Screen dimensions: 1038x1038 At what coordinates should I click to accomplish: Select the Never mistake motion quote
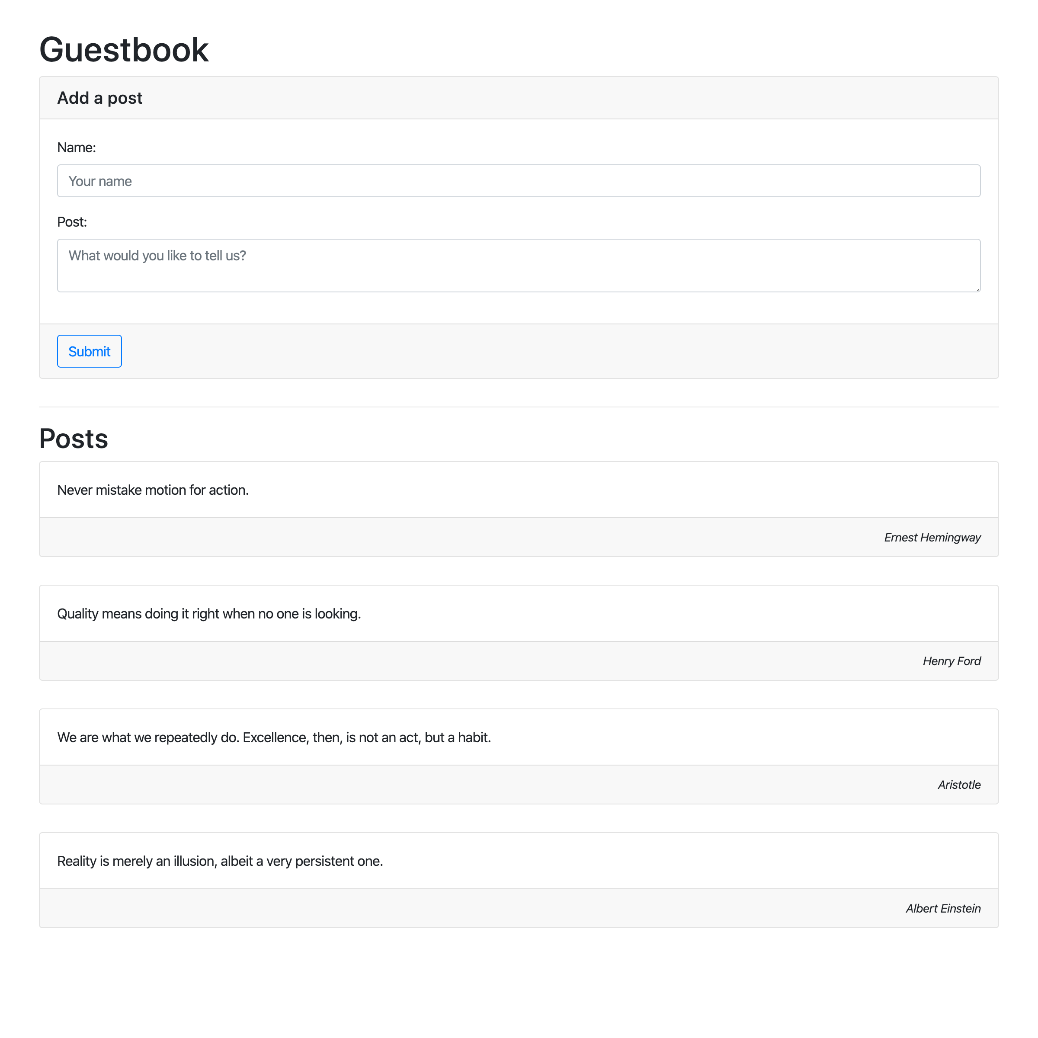(x=153, y=490)
